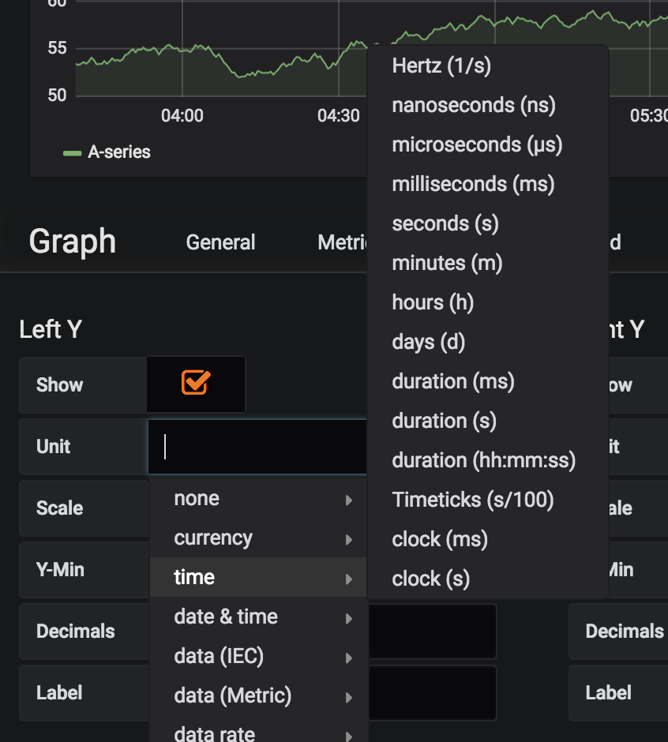Select days (d) from time units

click(428, 342)
